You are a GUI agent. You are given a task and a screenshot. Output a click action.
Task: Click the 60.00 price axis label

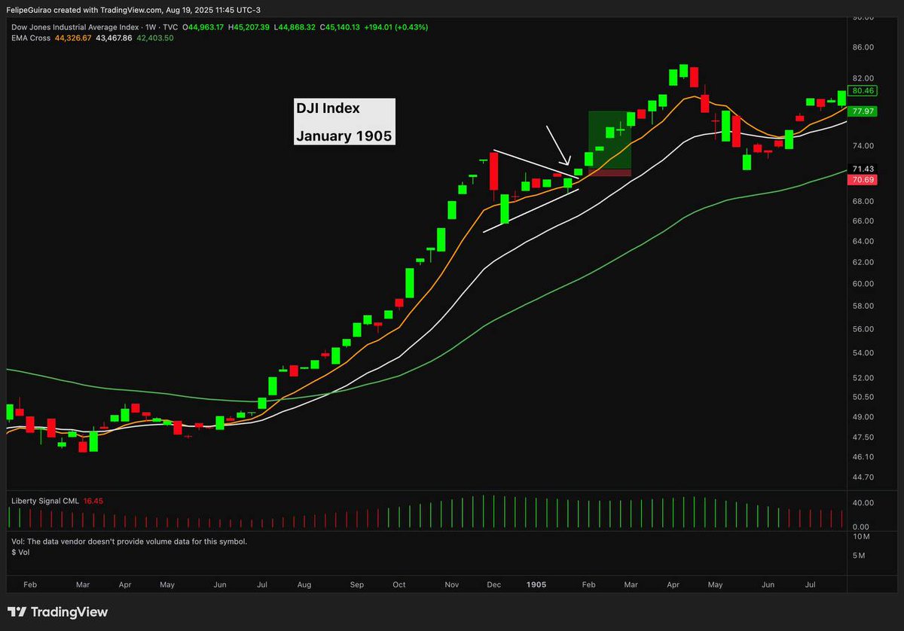point(862,284)
